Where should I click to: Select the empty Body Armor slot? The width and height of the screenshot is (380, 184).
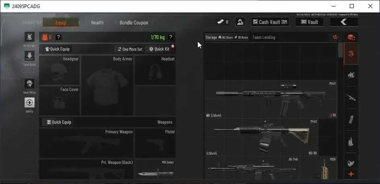pos(107,86)
